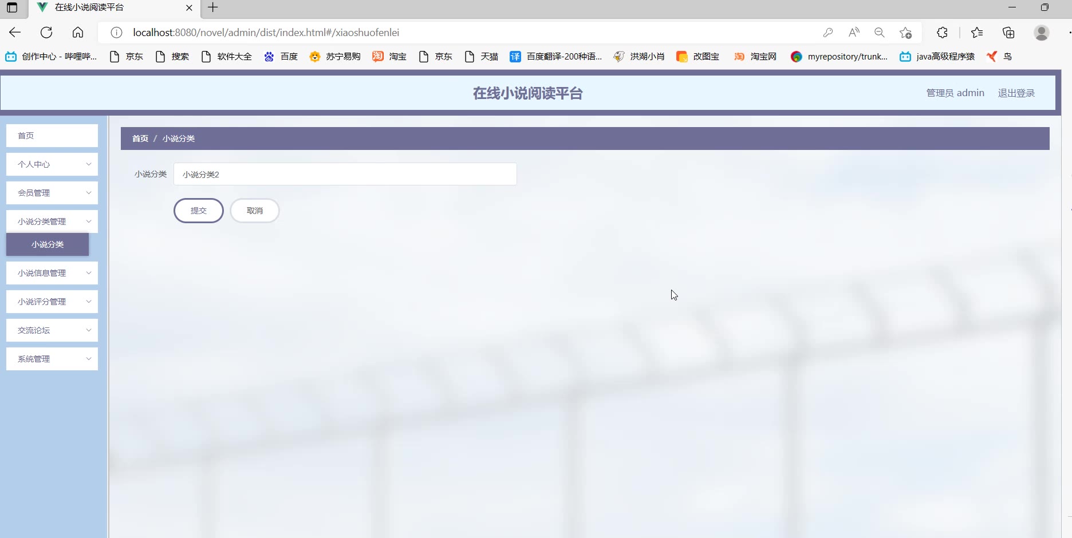Expand 会员管理 sidebar menu
The image size is (1072, 538).
click(x=52, y=193)
